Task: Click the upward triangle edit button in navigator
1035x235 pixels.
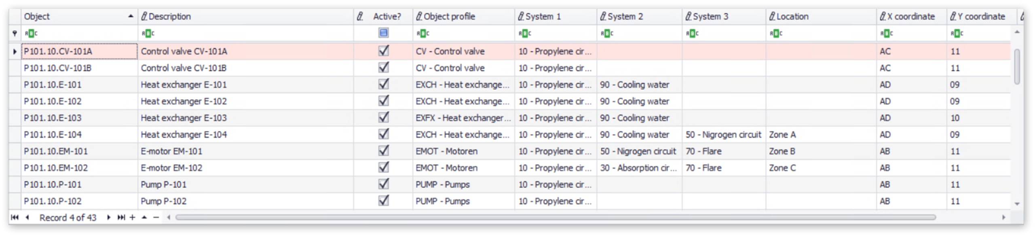Action: [144, 218]
